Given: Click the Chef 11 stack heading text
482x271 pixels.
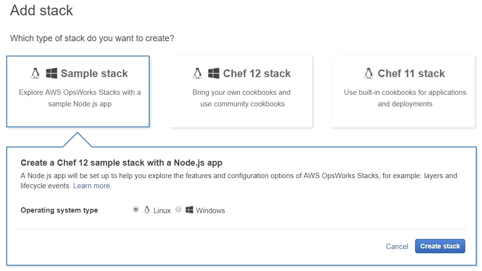Looking at the screenshot, I should coord(411,74).
